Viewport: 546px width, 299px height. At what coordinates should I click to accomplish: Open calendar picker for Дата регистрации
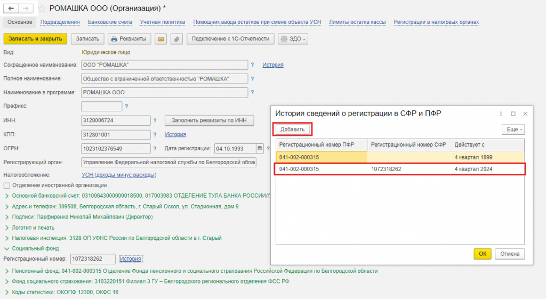pyautogui.click(x=260, y=149)
